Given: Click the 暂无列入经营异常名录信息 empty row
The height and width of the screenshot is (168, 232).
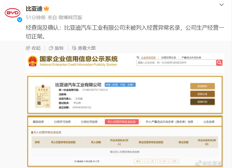Looking at the screenshot, I should coord(125,152).
